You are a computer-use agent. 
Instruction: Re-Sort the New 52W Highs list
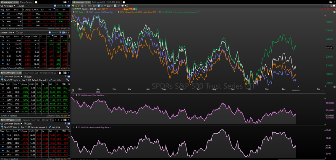click(64, 116)
